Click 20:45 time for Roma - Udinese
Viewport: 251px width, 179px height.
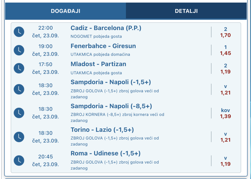coord(45,157)
